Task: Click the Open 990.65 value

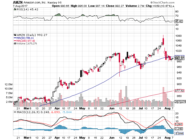Action: coord(61,6)
